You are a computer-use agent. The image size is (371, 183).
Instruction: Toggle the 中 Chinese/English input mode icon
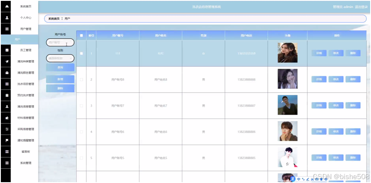pyautogui.click(x=299, y=179)
